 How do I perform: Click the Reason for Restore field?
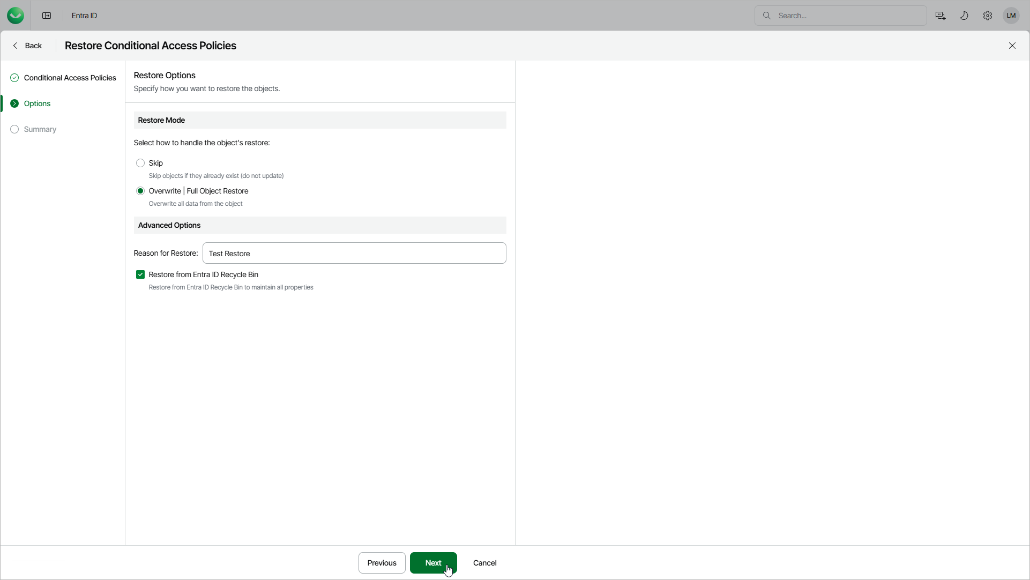pyautogui.click(x=354, y=253)
